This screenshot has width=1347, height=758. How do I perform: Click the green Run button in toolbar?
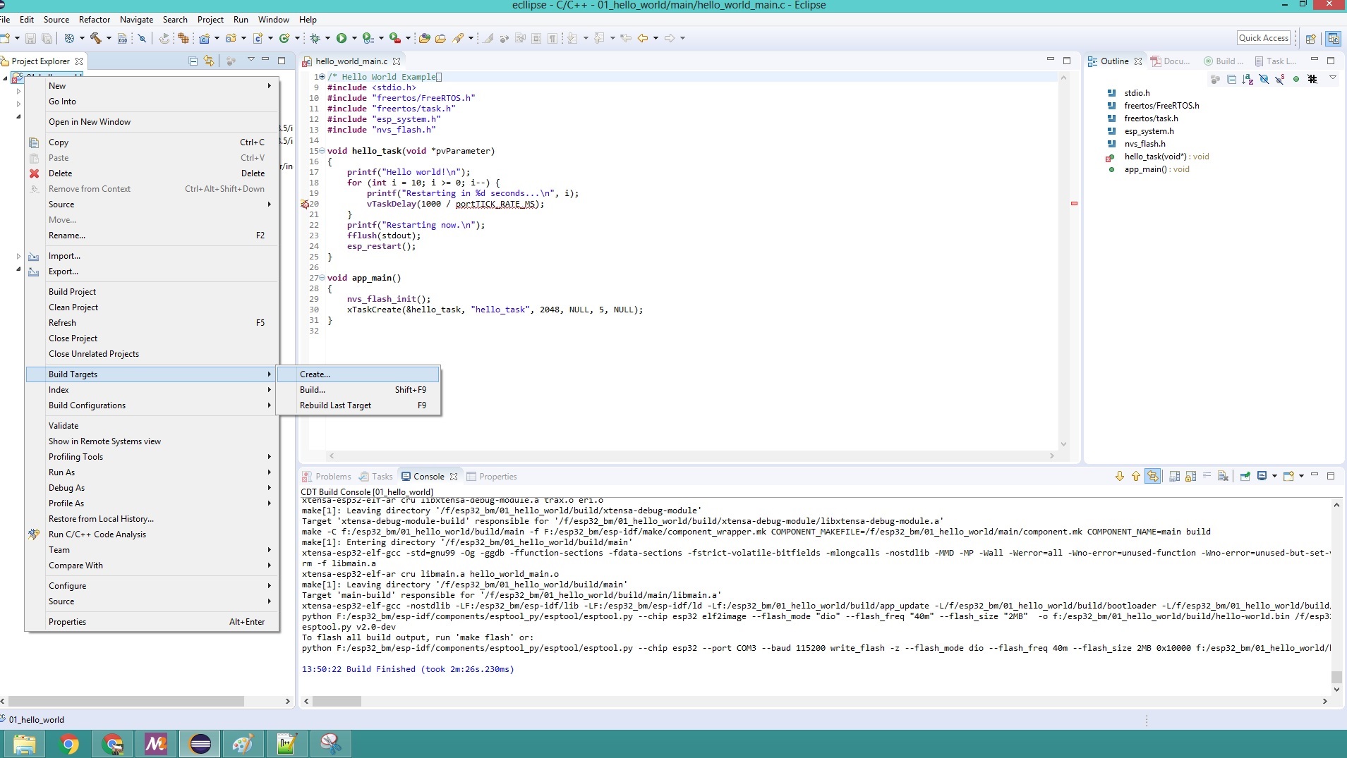click(342, 38)
